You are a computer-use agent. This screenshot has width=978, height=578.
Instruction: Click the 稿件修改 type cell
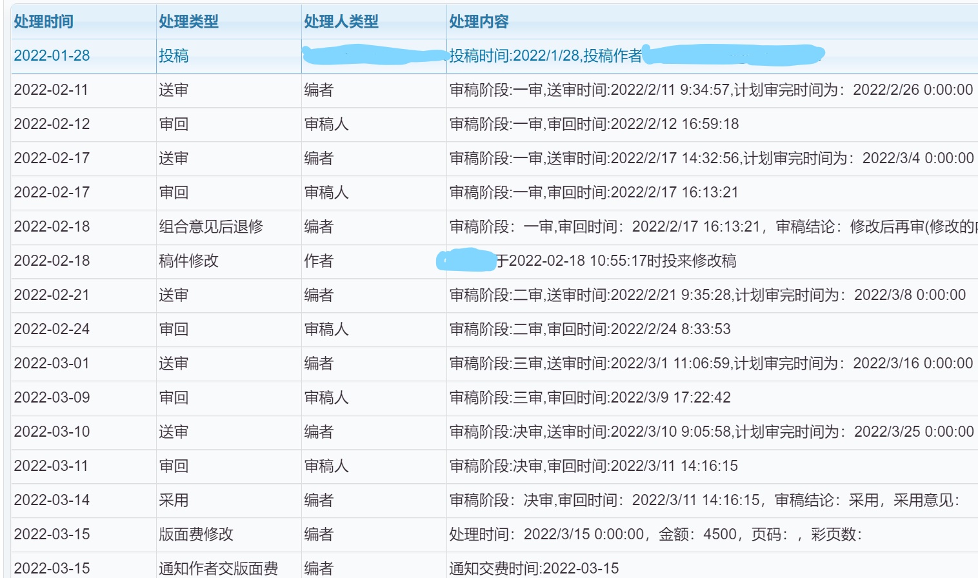(x=188, y=261)
